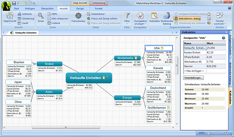Select the Verkaufte Einheiten document tab
Image resolution: width=234 pixels, height=137 pixels.
pyautogui.click(x=24, y=33)
